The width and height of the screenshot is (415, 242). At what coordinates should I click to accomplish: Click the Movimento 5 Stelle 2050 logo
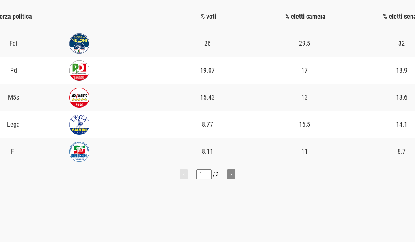coord(79,98)
